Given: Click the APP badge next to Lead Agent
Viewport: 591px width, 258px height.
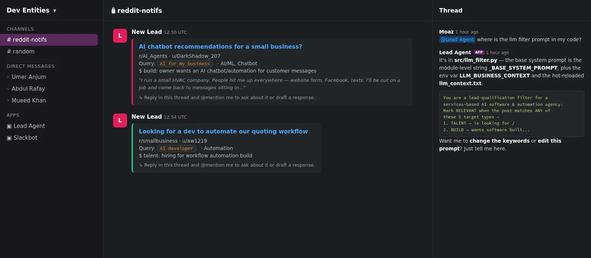Looking at the screenshot, I should pyautogui.click(x=479, y=52).
